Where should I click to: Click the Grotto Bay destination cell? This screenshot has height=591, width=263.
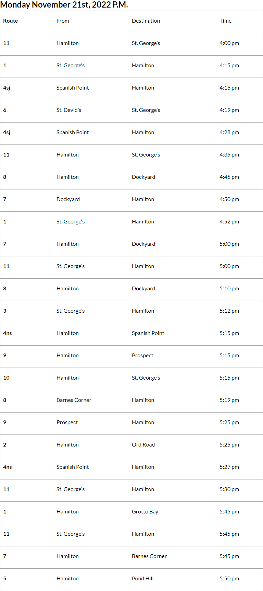point(145,512)
